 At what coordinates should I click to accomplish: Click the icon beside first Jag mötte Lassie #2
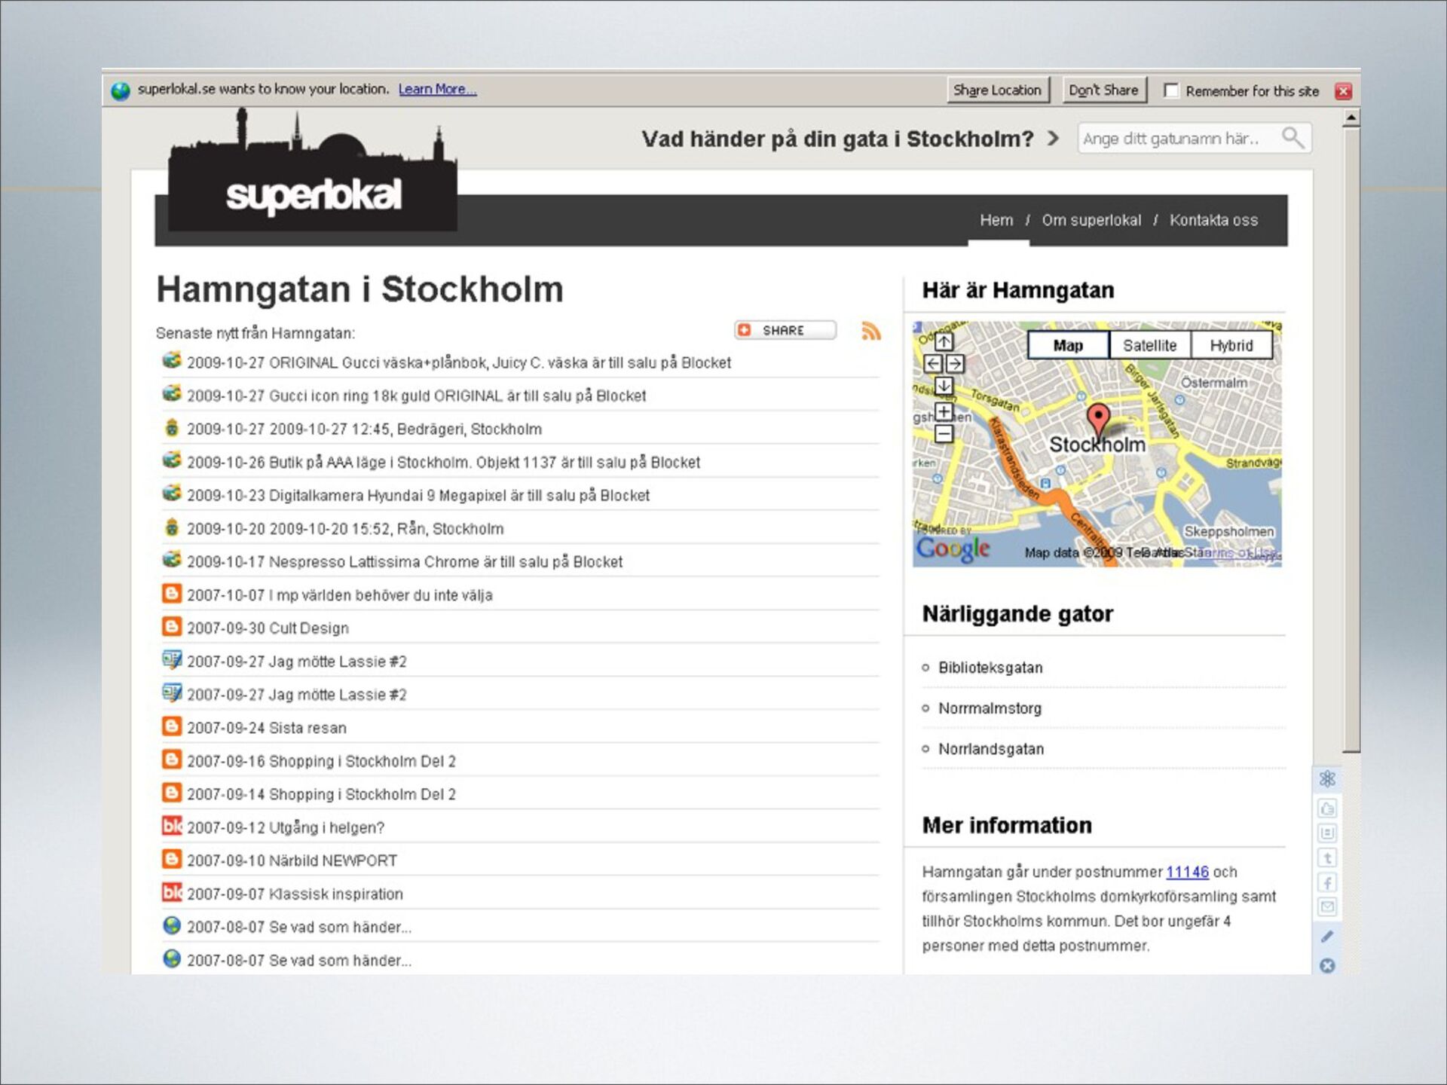(x=172, y=659)
